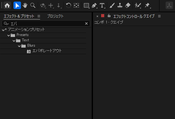175x119 pixels.
Task: Collapse the Text folder
Action: pyautogui.click(x=14, y=41)
